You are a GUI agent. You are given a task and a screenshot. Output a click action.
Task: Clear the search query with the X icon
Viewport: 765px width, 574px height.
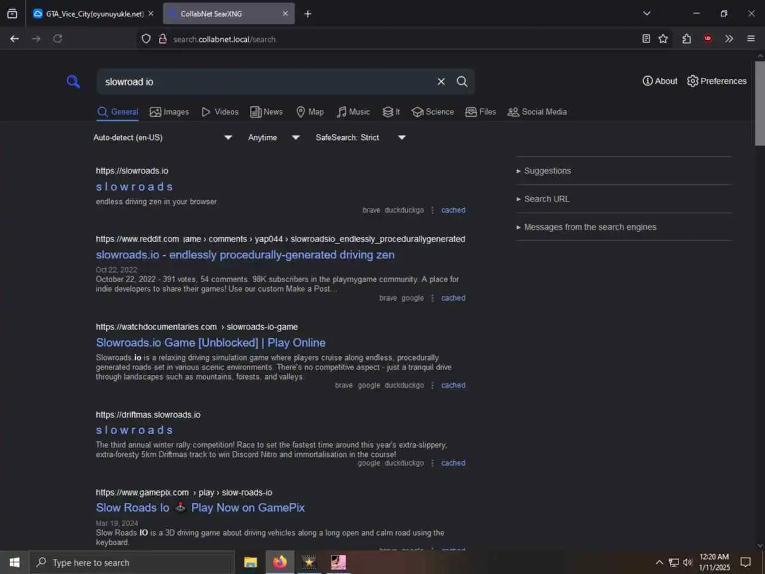[441, 81]
